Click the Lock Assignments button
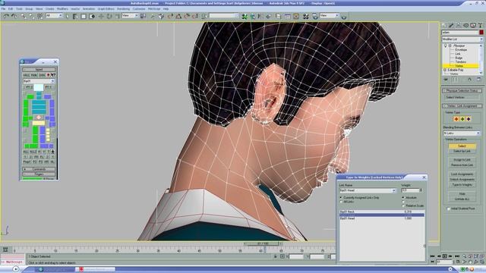Screen dimensions: 486x273 point(462,174)
